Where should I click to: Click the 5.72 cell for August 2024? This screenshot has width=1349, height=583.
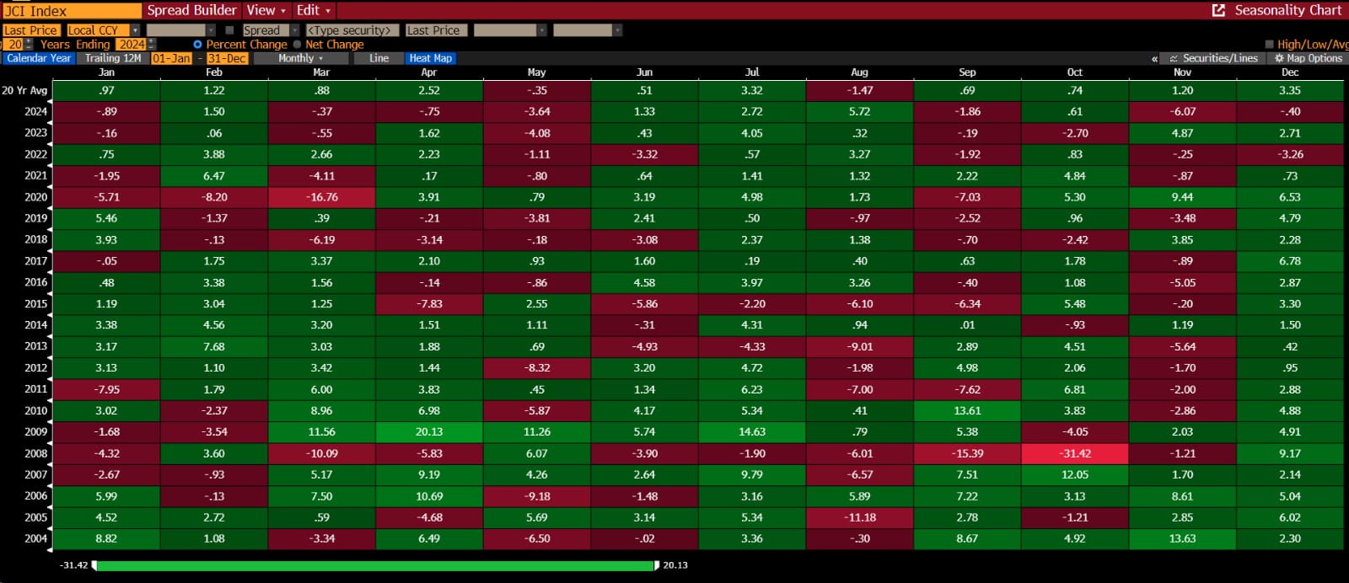[860, 111]
